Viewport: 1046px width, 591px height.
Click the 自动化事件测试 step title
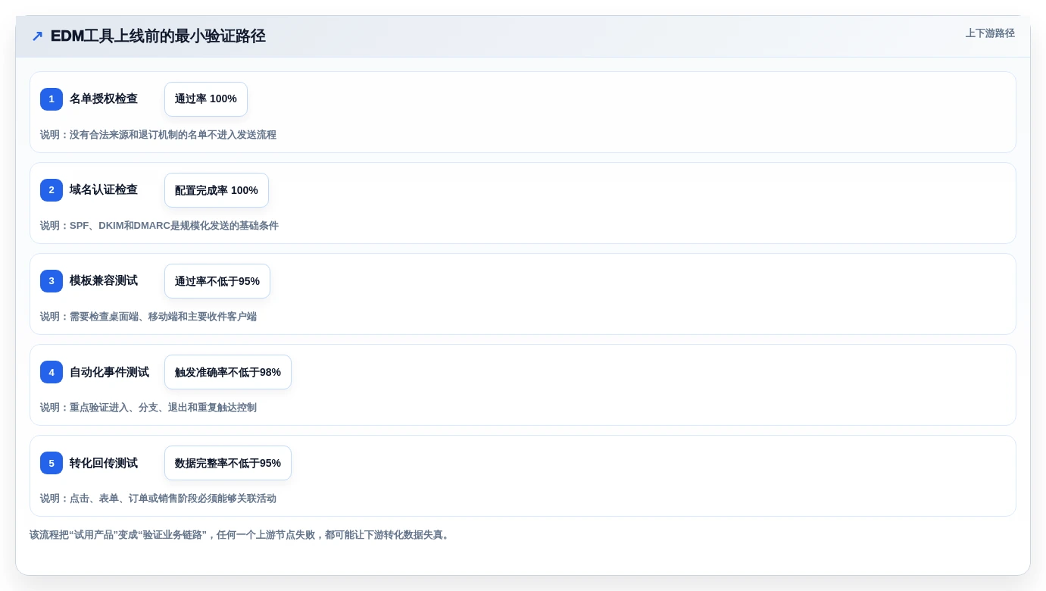pos(109,372)
